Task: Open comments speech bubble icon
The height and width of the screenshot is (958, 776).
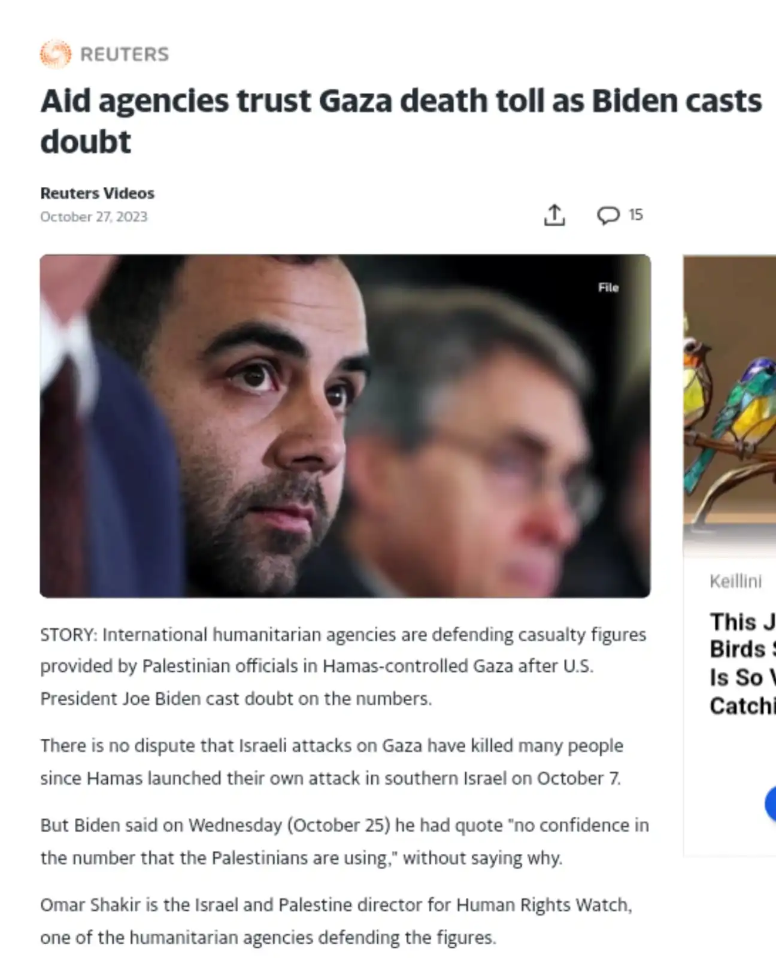Action: [x=608, y=215]
